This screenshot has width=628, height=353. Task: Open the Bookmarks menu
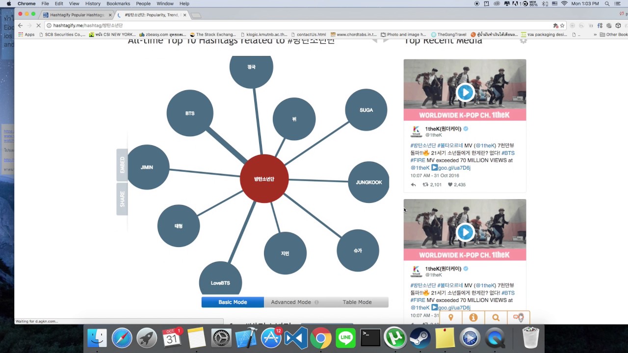point(118,3)
